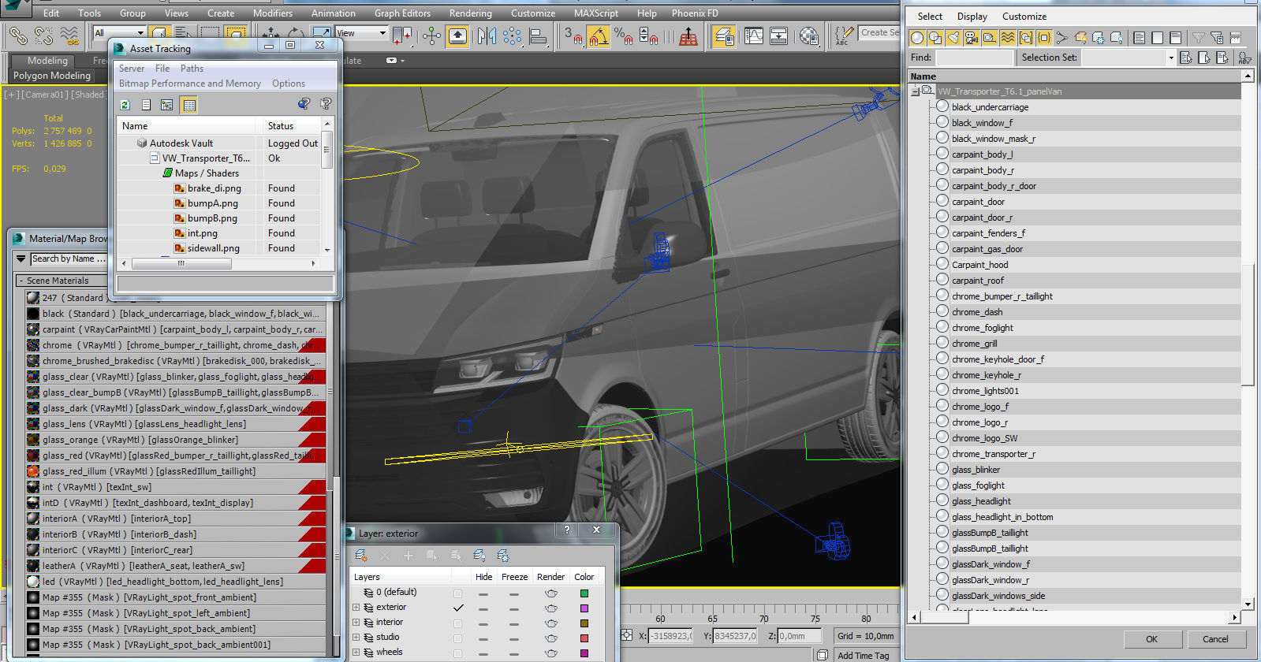The height and width of the screenshot is (662, 1261).
Task: Toggle Hide for the wheels layer
Action: tap(483, 653)
